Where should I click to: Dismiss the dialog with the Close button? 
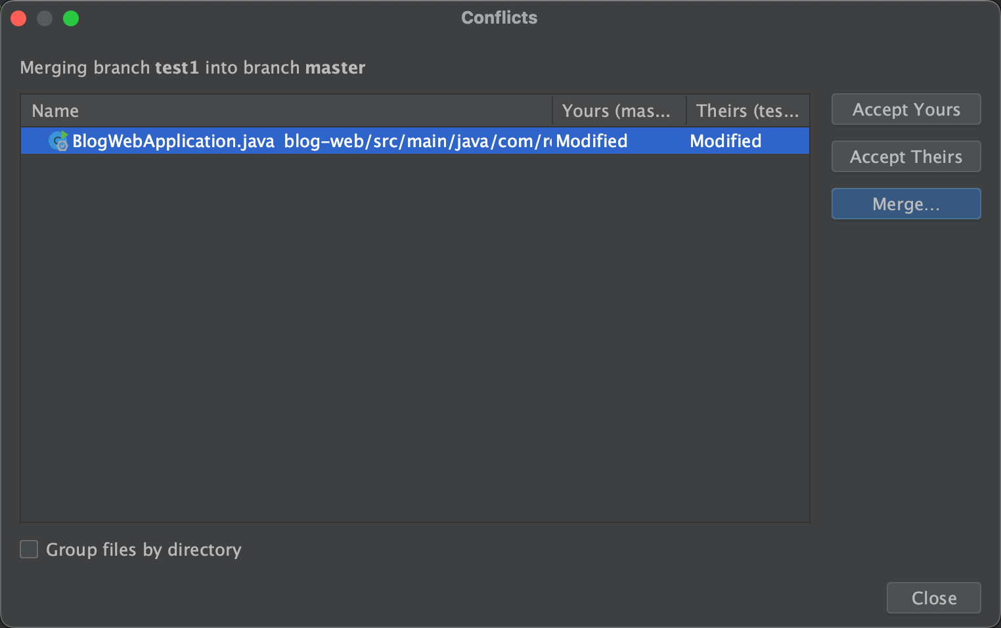(x=933, y=598)
